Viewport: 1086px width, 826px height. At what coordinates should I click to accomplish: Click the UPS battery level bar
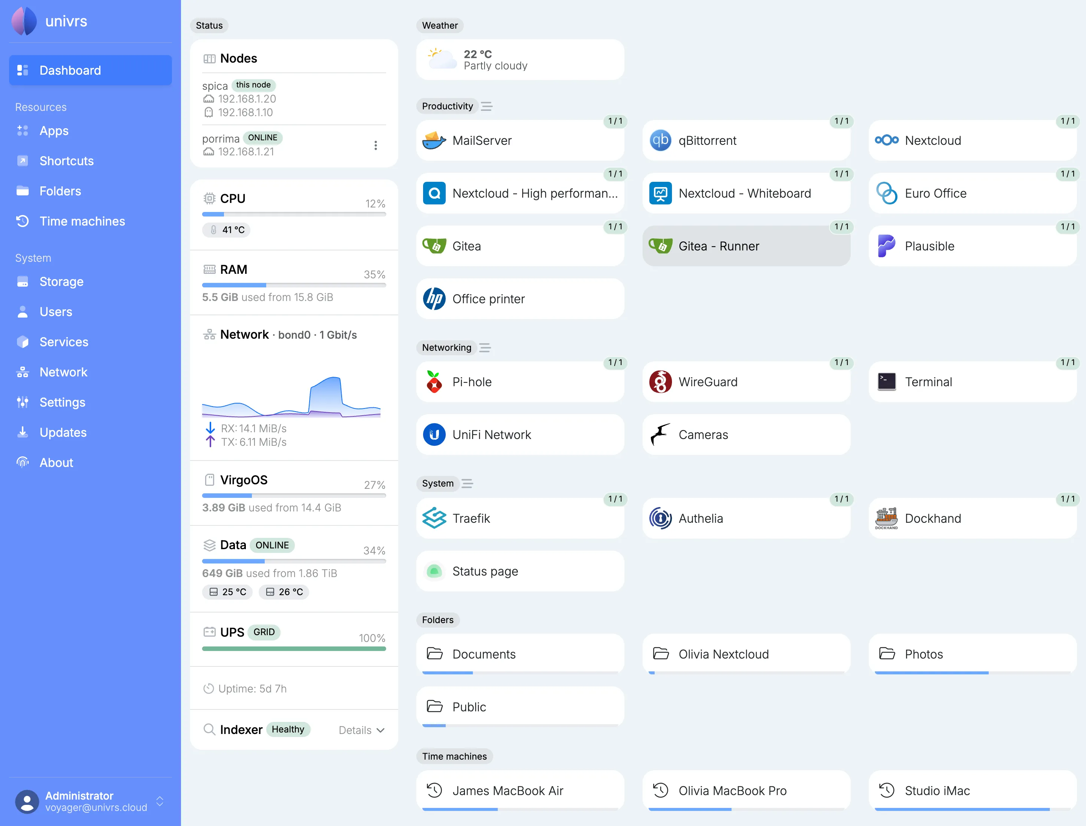(294, 648)
